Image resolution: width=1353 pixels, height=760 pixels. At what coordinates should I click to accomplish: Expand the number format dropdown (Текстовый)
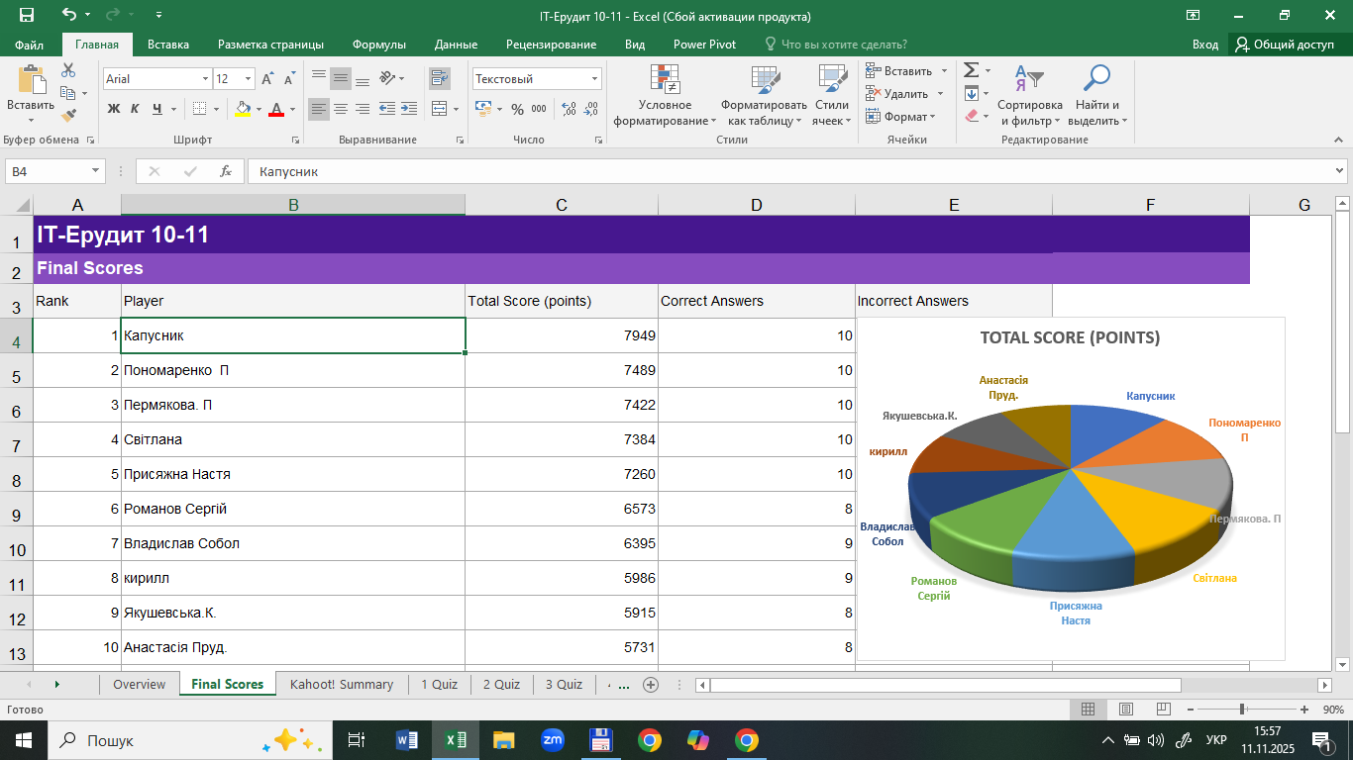[595, 79]
